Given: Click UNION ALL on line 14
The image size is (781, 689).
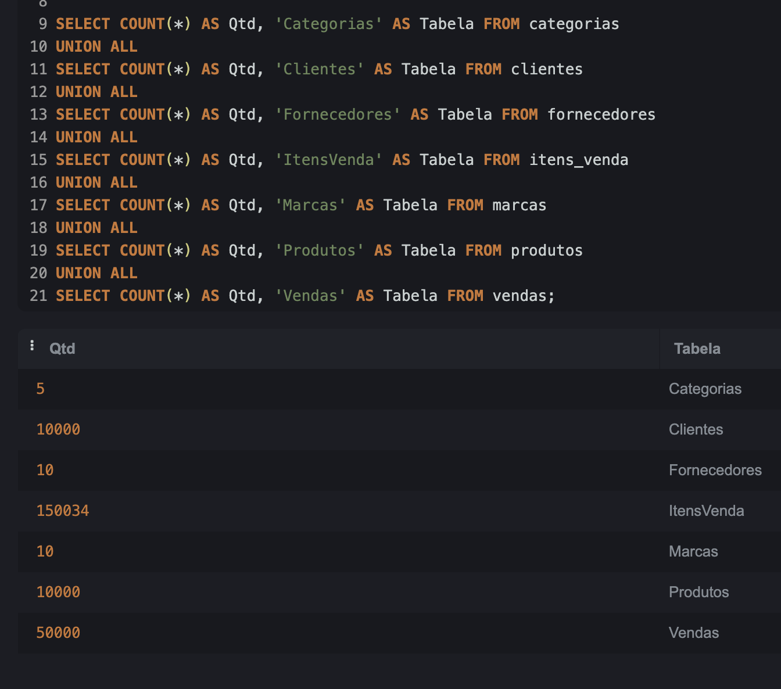Looking at the screenshot, I should coord(96,137).
